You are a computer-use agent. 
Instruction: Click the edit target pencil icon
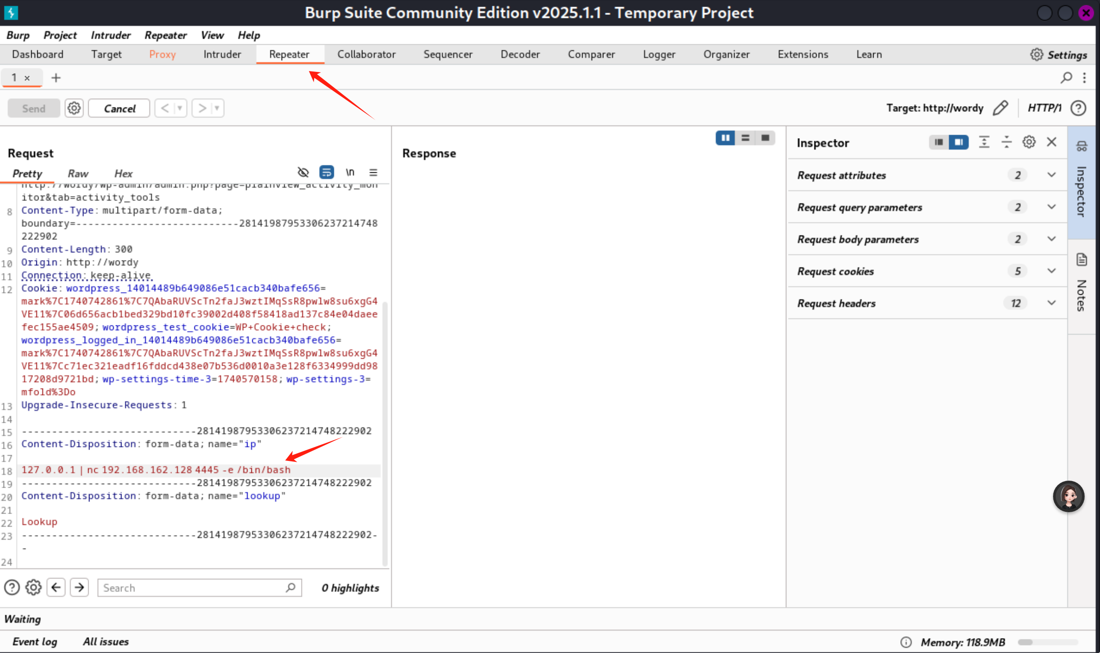point(1000,108)
